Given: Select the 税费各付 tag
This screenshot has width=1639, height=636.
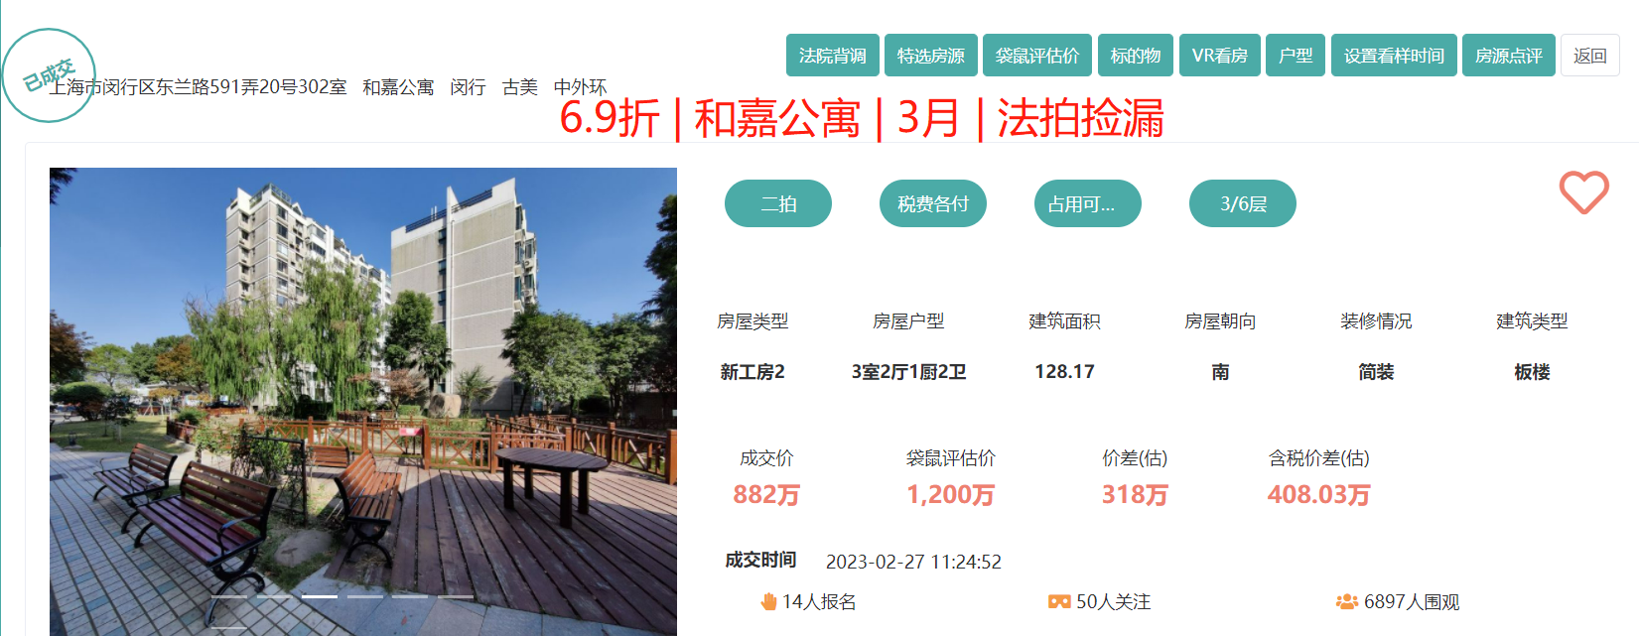Looking at the screenshot, I should (932, 203).
